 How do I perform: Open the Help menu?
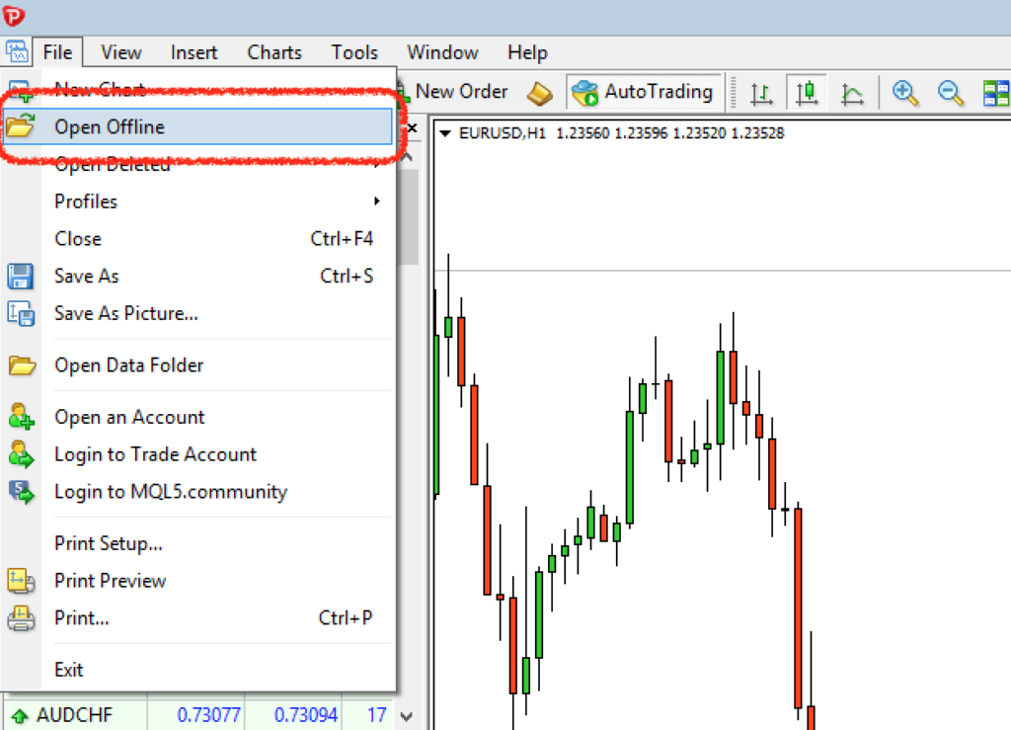[527, 52]
